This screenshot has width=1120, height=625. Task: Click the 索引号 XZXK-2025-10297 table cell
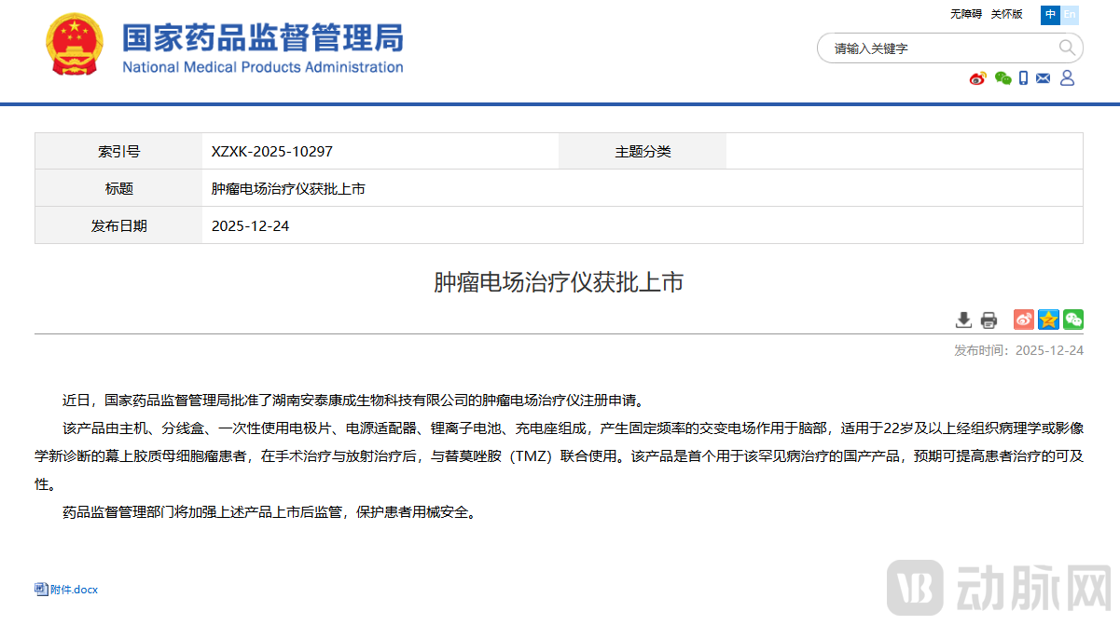pos(270,151)
